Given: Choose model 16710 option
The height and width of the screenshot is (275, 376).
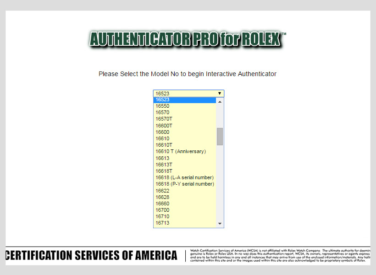Looking at the screenshot, I should point(185,217).
